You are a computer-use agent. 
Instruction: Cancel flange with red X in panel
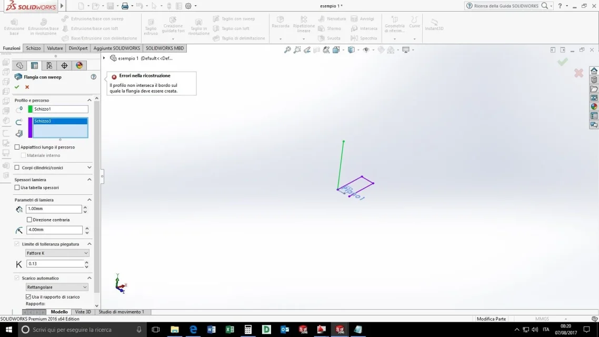coord(27,87)
